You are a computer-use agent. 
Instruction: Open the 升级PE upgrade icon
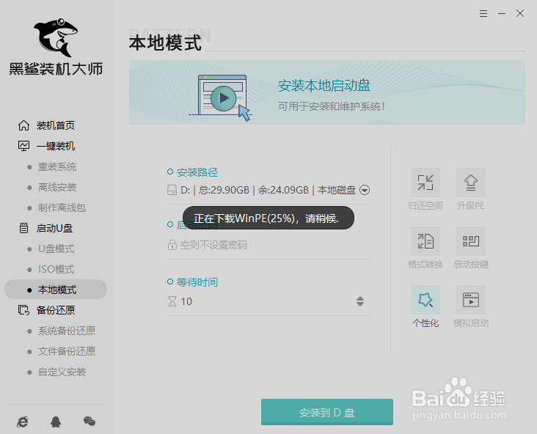coord(471,183)
